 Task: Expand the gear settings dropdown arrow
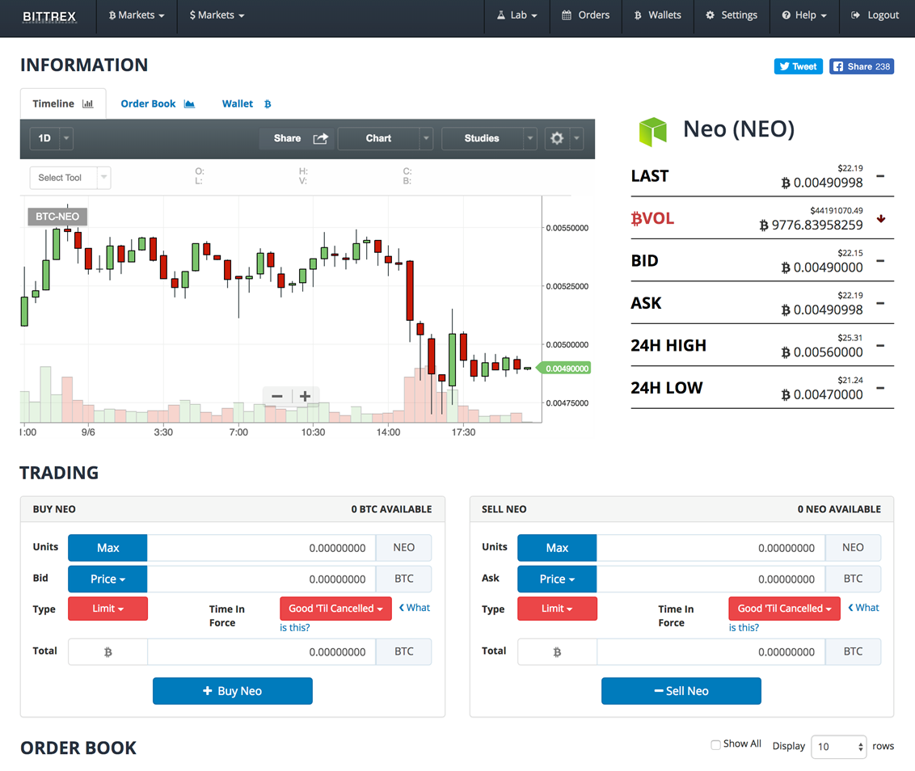[576, 138]
